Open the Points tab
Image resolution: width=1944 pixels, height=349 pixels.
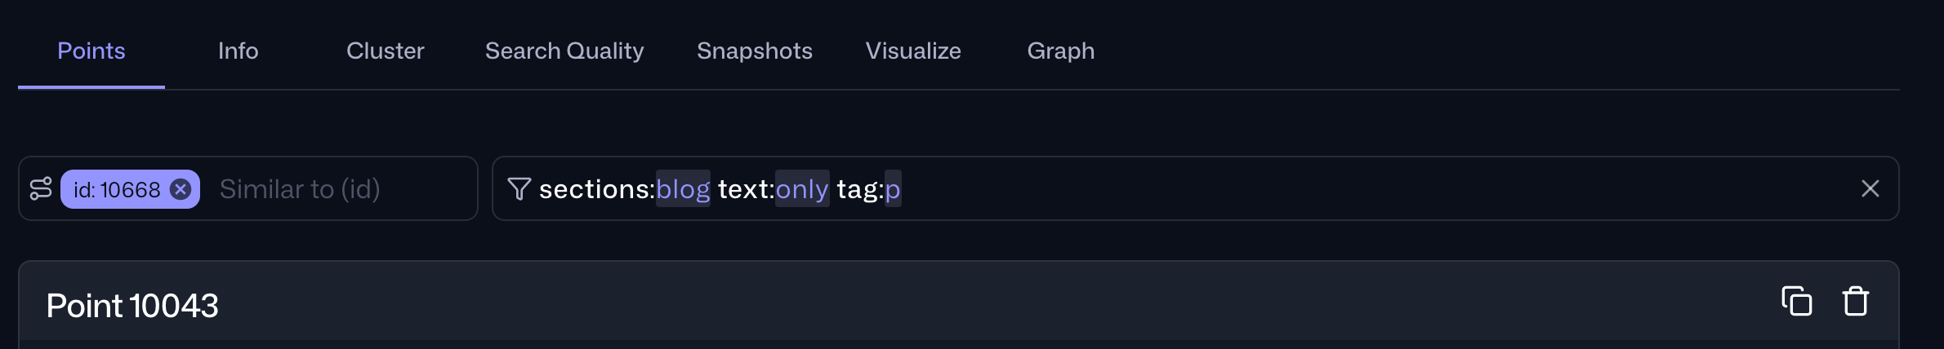click(91, 51)
